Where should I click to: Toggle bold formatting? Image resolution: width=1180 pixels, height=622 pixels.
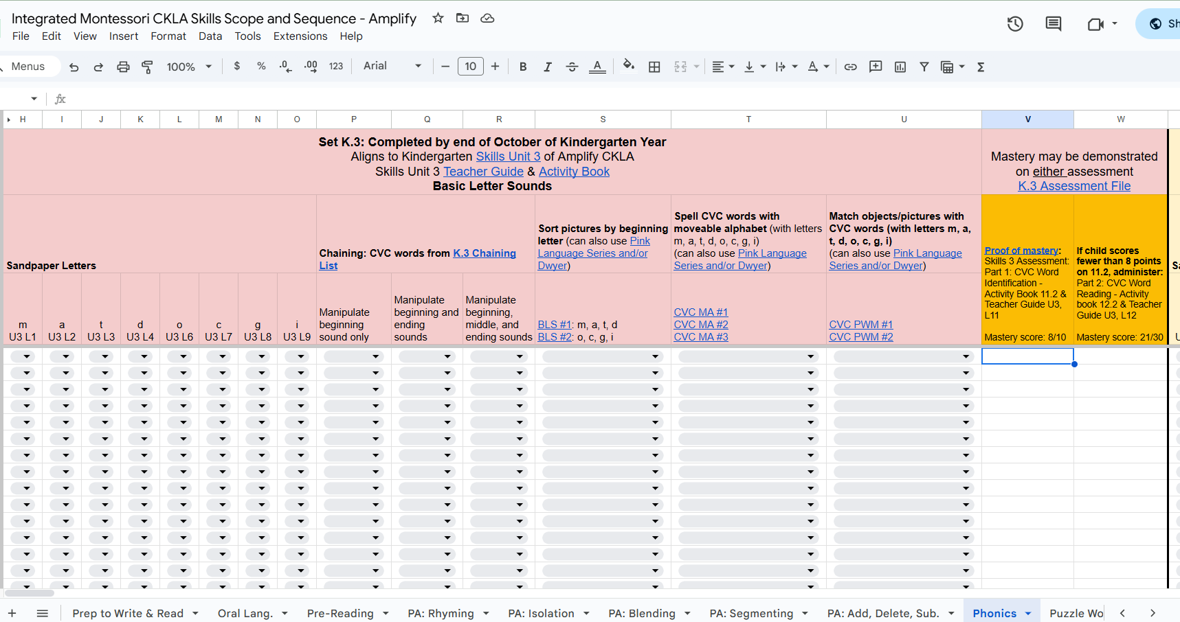pyautogui.click(x=523, y=67)
